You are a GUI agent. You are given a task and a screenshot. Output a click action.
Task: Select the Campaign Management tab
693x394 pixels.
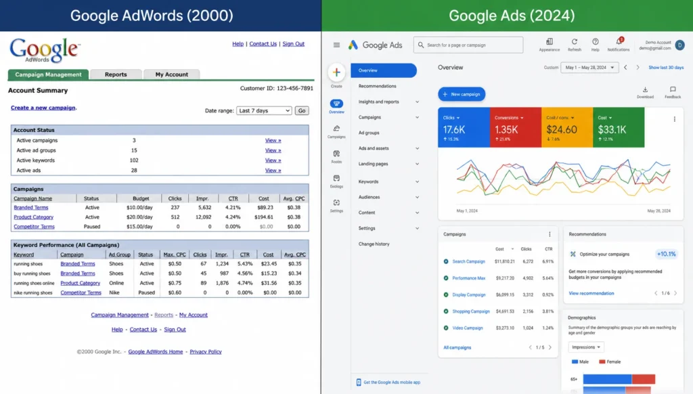[48, 74]
